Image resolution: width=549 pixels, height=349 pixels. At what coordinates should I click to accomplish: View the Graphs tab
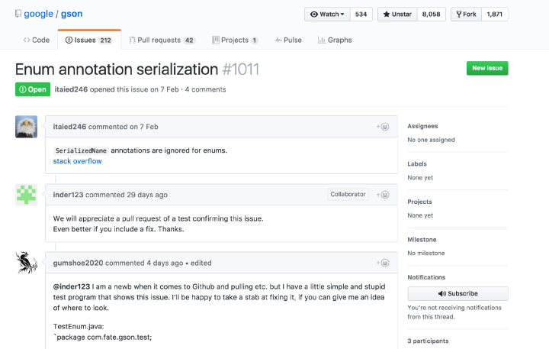(335, 40)
